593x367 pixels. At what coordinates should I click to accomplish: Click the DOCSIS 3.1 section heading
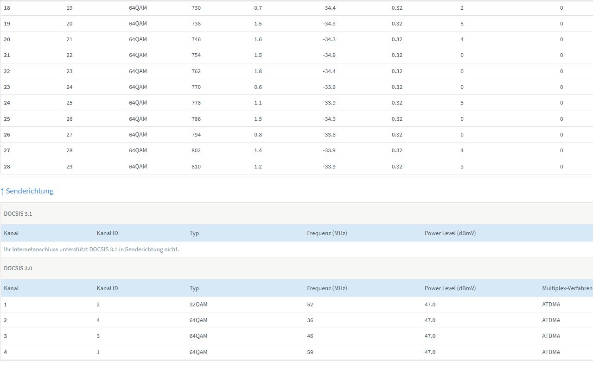pos(18,214)
